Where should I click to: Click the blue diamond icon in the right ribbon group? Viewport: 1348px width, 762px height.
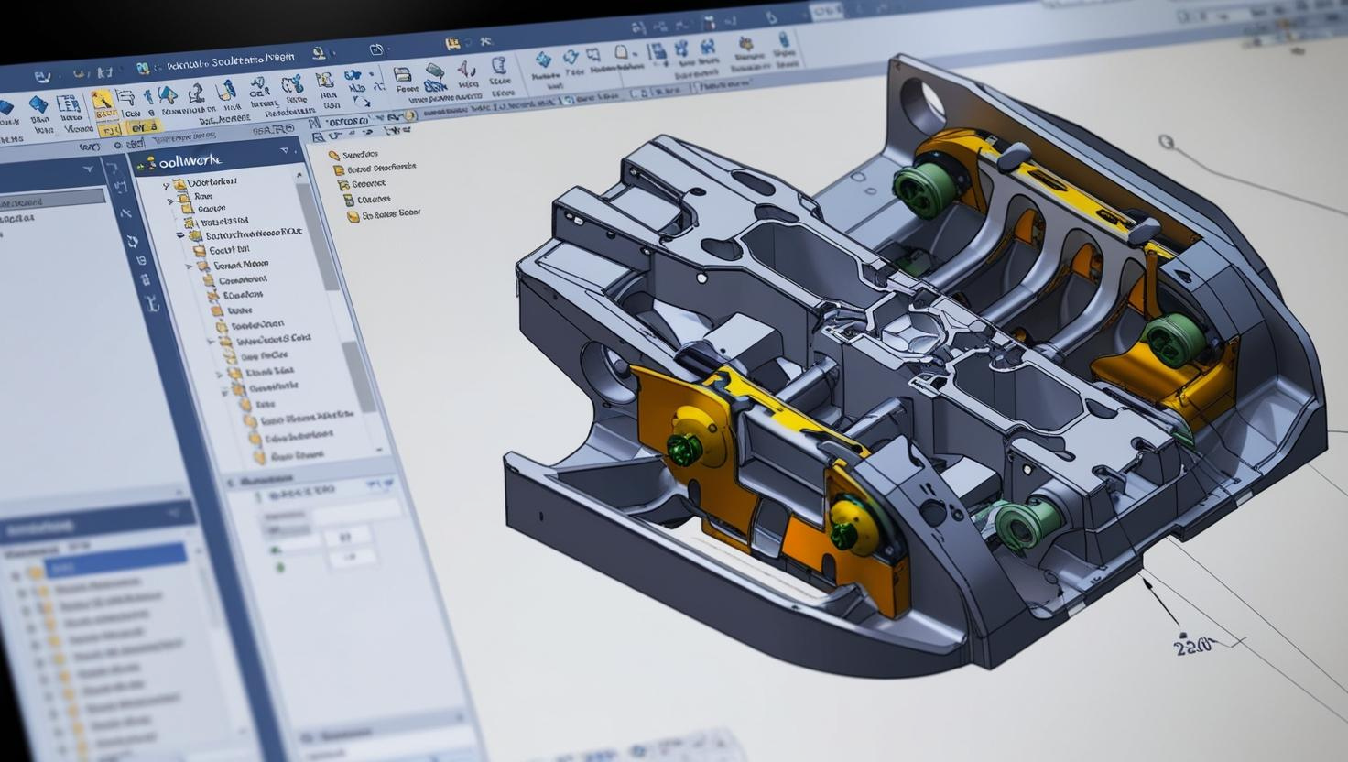click(544, 60)
